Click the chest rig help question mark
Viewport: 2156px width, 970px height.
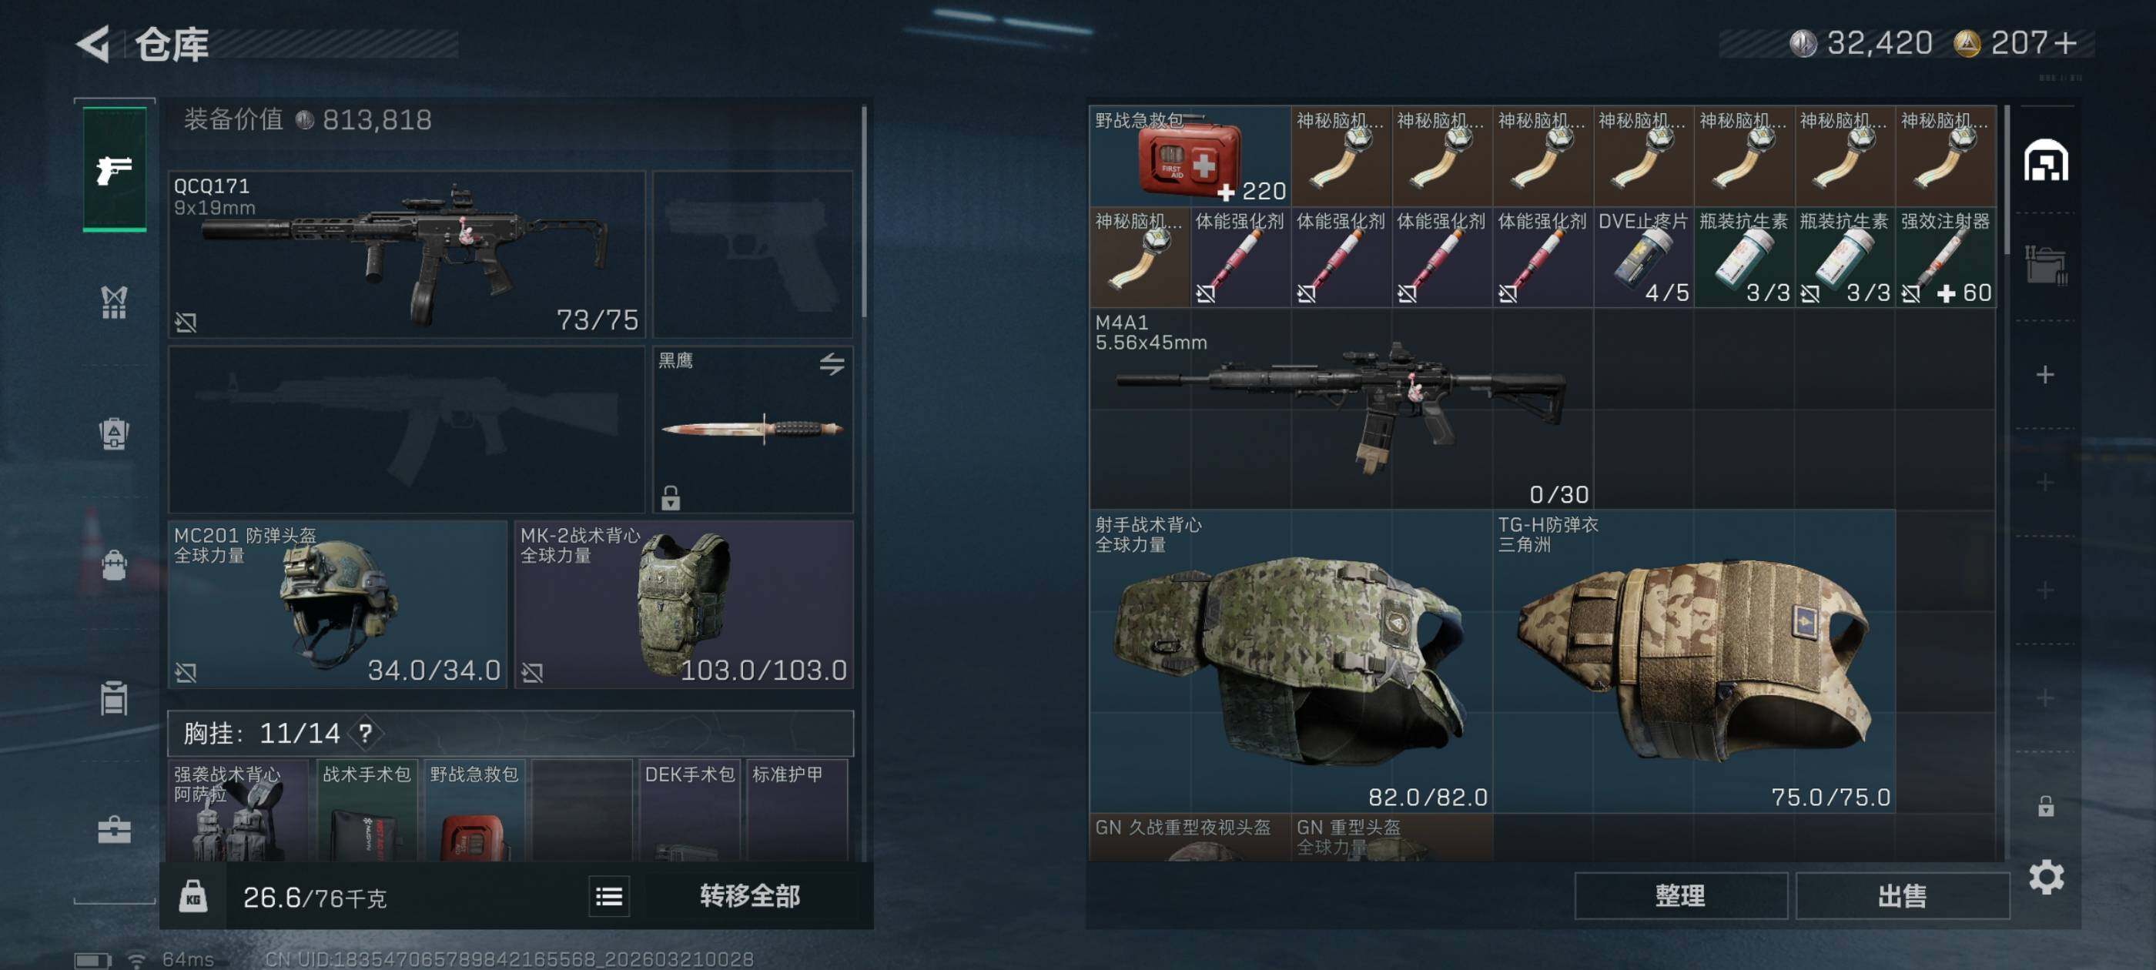pos(366,733)
